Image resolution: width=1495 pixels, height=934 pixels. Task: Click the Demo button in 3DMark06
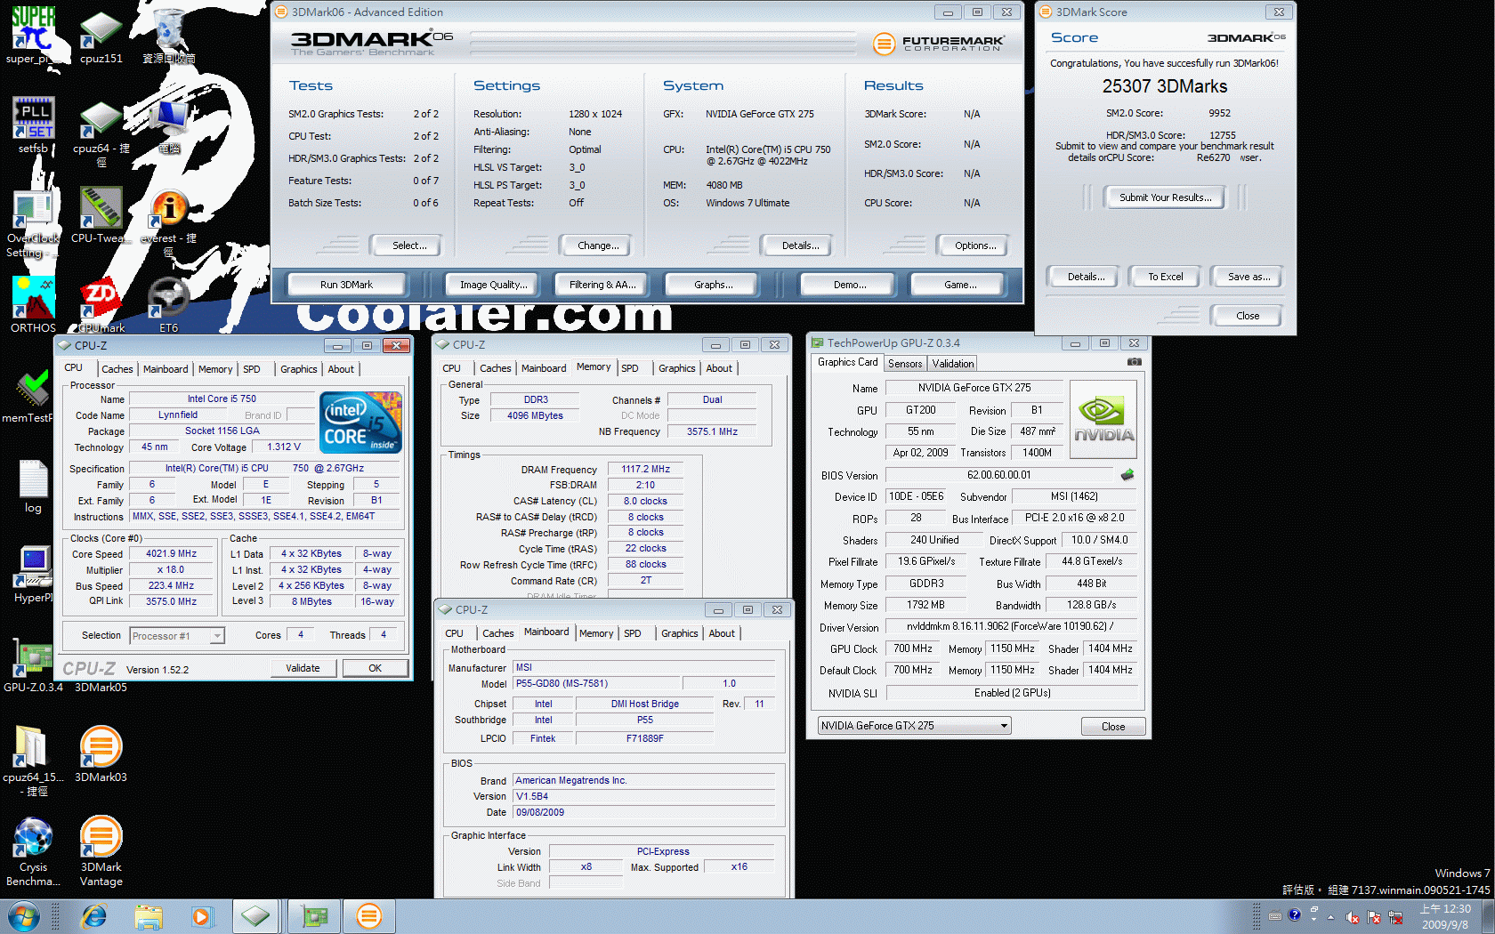point(850,285)
